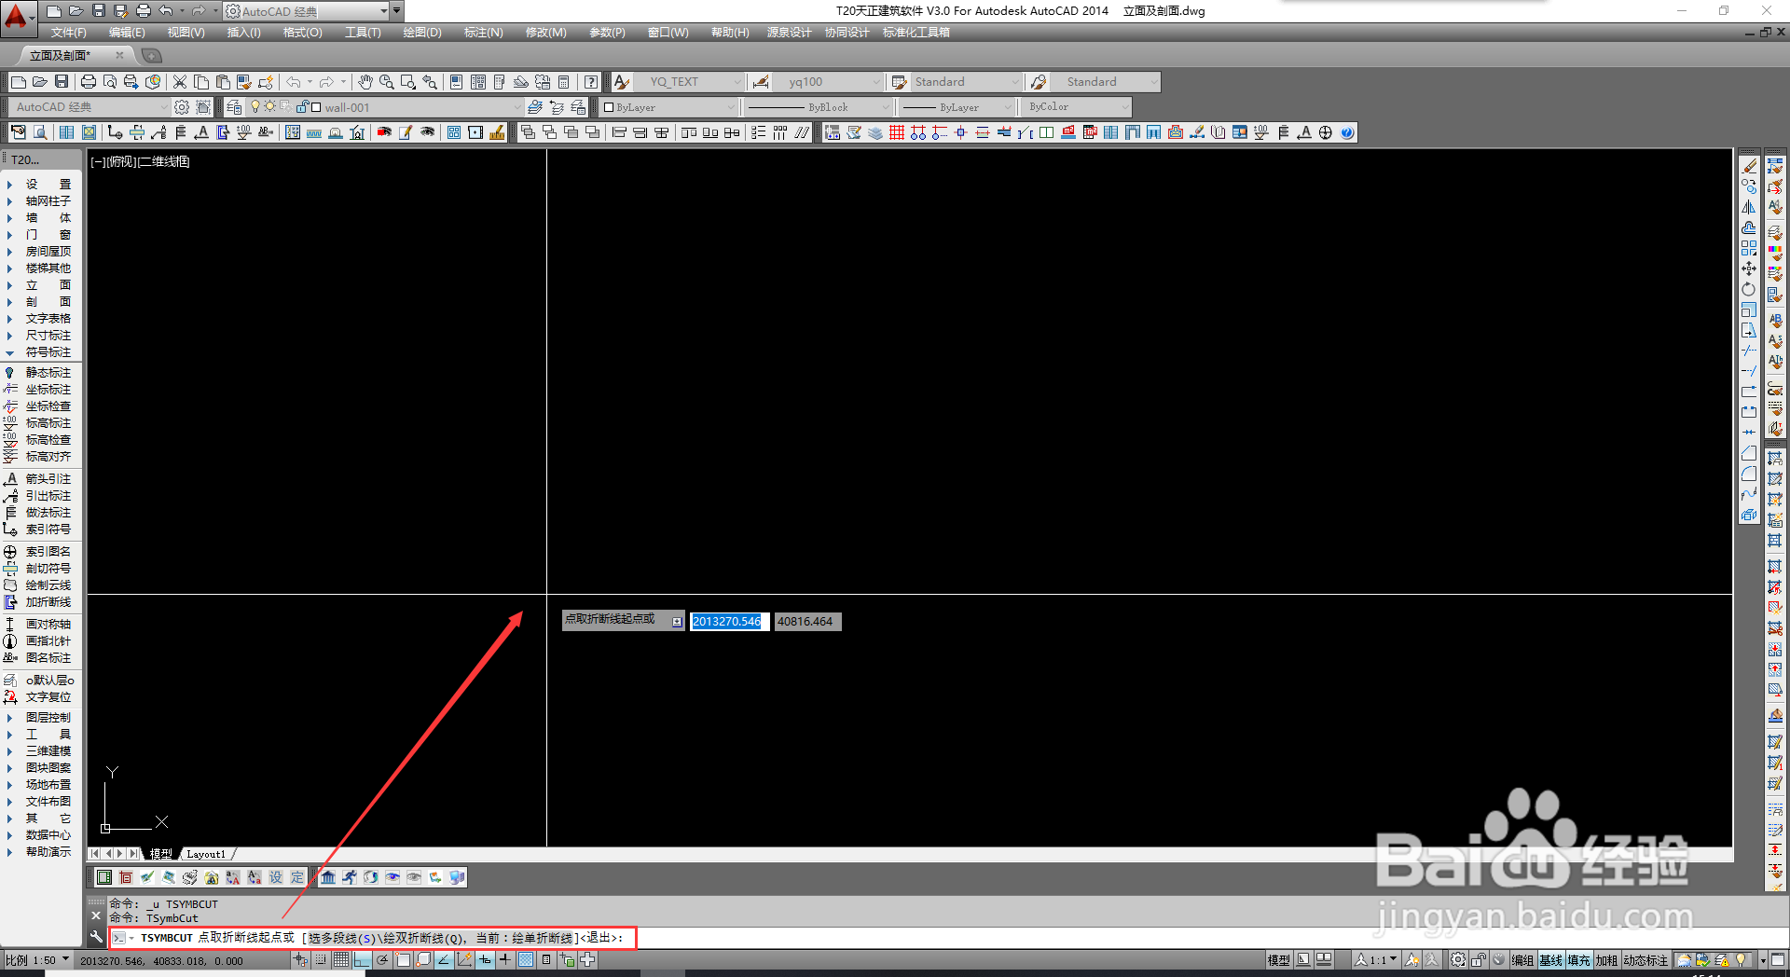
Task: Click the Open file folder icon
Action: (40, 82)
